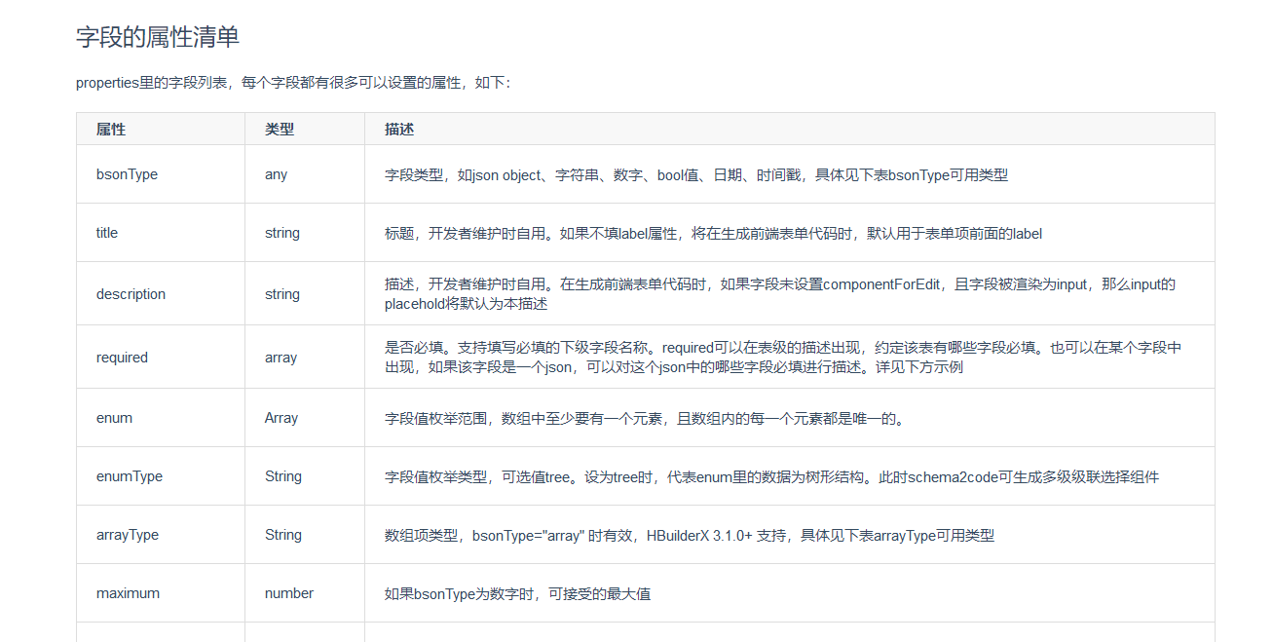Select the enumType property row
This screenshot has width=1273, height=642.
[x=123, y=475]
